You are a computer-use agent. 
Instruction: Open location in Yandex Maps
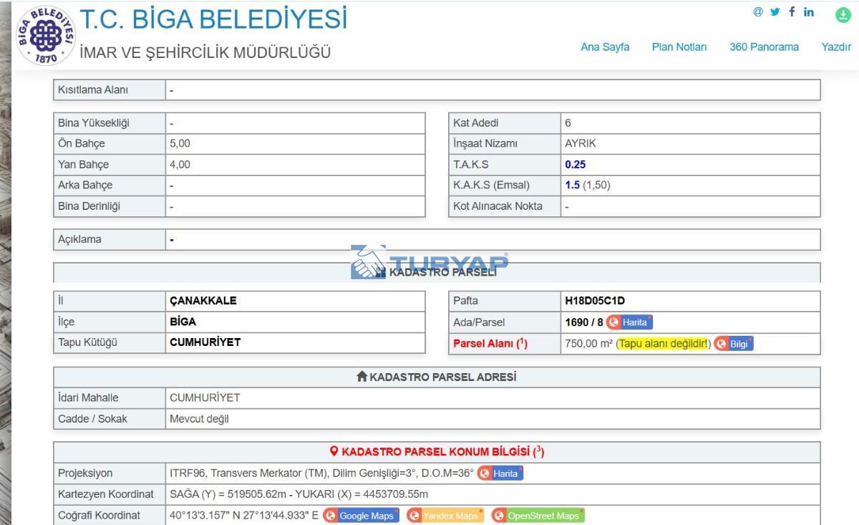coord(445,516)
